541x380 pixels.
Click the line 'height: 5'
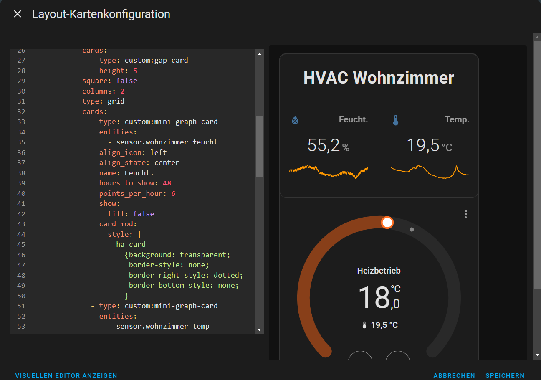tap(118, 71)
